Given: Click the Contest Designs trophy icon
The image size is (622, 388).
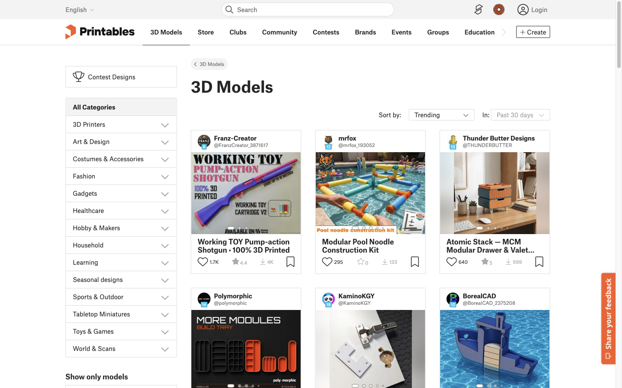Looking at the screenshot, I should tap(79, 77).
